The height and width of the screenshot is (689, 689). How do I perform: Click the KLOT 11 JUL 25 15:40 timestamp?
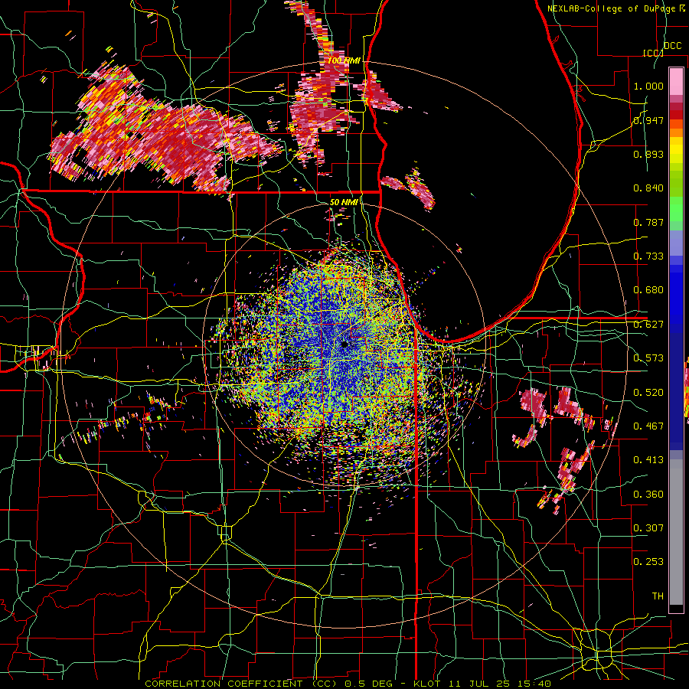482,684
